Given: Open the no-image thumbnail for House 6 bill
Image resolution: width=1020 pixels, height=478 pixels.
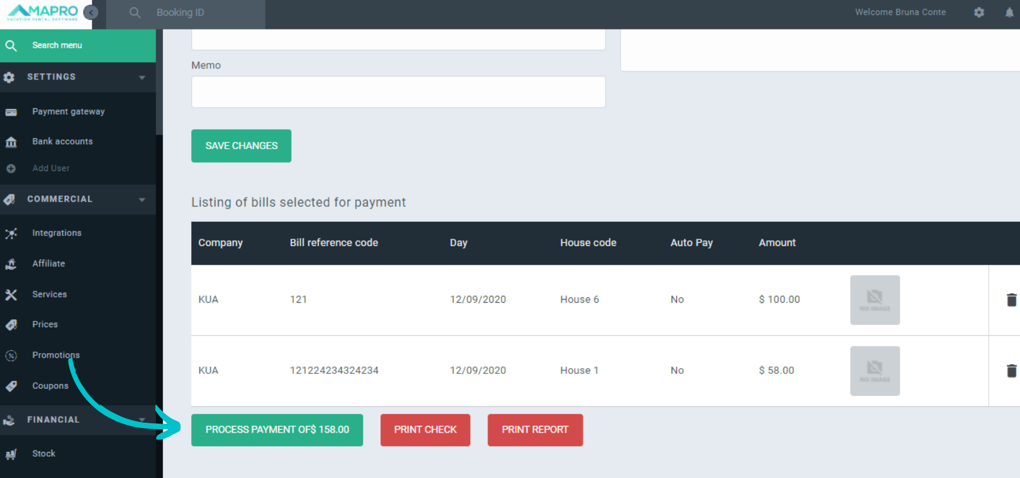Looking at the screenshot, I should (x=874, y=300).
